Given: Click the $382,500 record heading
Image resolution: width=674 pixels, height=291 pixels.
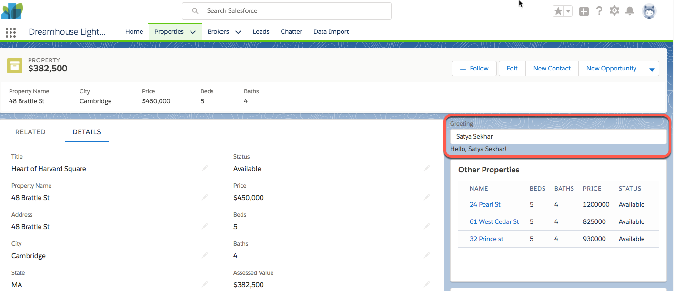Looking at the screenshot, I should [x=48, y=69].
